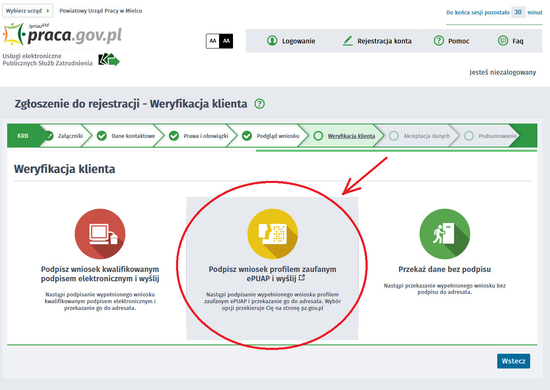Choose Podpisz wniosek kwalifikowanym podpisem elektronicznym
This screenshot has height=390, width=550.
point(100,274)
